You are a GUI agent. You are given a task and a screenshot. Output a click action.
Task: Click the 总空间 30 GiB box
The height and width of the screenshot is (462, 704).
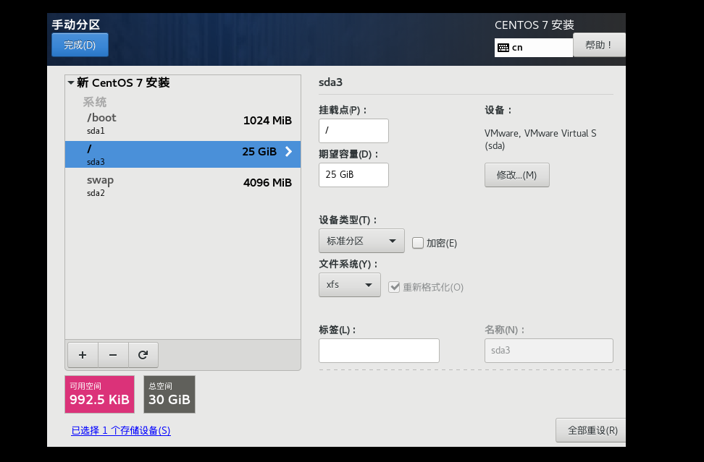[169, 394]
